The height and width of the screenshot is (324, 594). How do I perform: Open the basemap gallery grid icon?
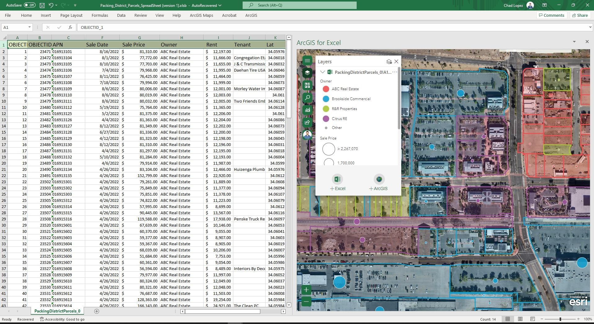[307, 85]
